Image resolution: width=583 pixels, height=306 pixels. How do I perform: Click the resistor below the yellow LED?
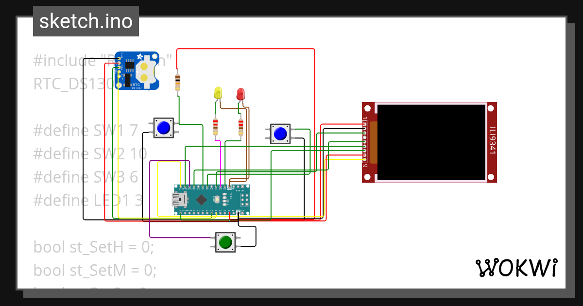pyautogui.click(x=216, y=127)
